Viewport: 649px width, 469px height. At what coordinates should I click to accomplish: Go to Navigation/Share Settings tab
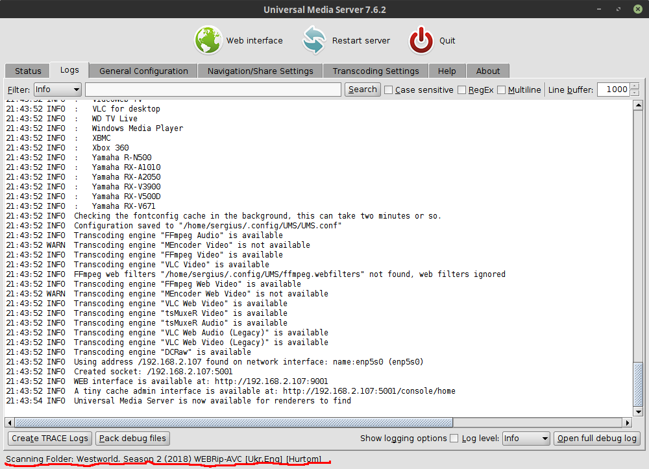click(260, 71)
